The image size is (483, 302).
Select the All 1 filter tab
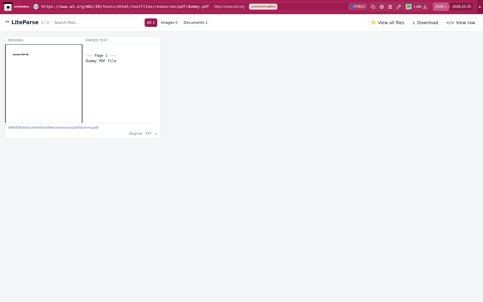click(151, 23)
